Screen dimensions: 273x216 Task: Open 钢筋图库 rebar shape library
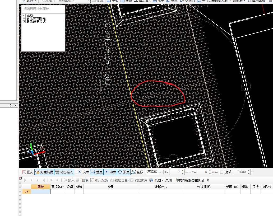138,180
